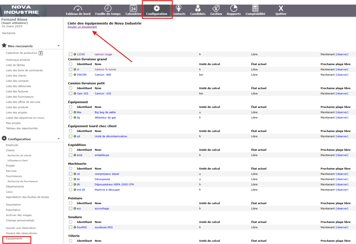Click the Quitter X icon
Image resolution: width=356 pixels, height=244 pixels.
tap(281, 8)
